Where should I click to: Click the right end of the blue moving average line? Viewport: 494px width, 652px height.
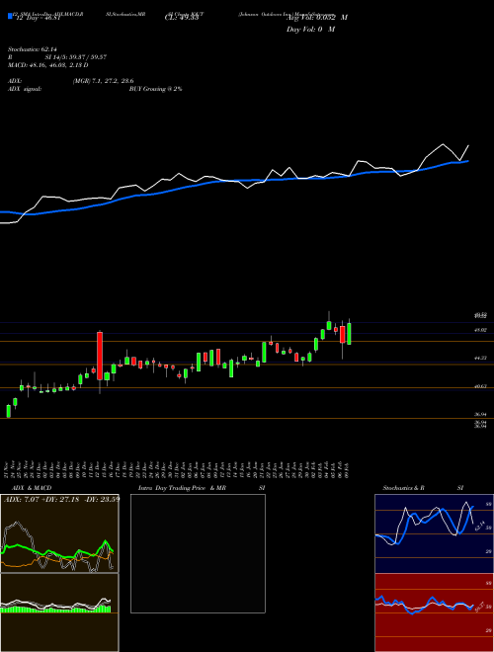(x=468, y=161)
